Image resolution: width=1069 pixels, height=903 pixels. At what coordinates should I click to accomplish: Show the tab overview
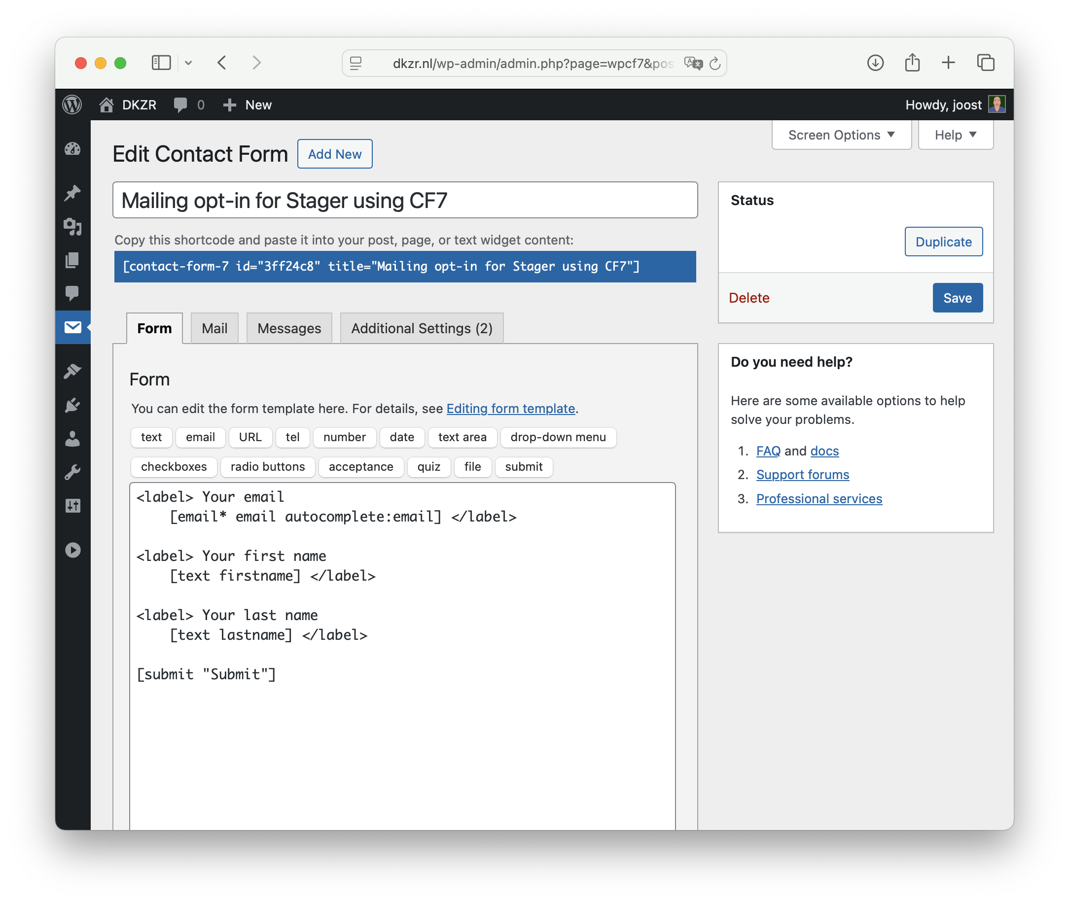(x=986, y=63)
